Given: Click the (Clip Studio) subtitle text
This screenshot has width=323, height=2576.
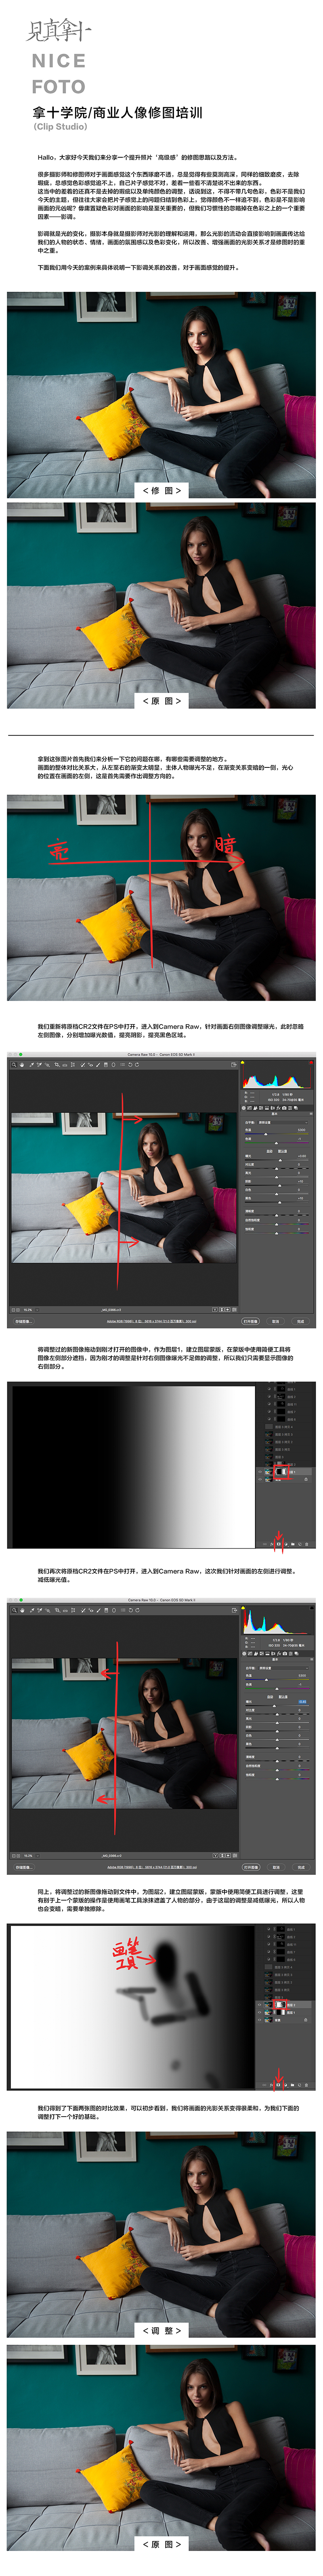Looking at the screenshot, I should pyautogui.click(x=60, y=126).
